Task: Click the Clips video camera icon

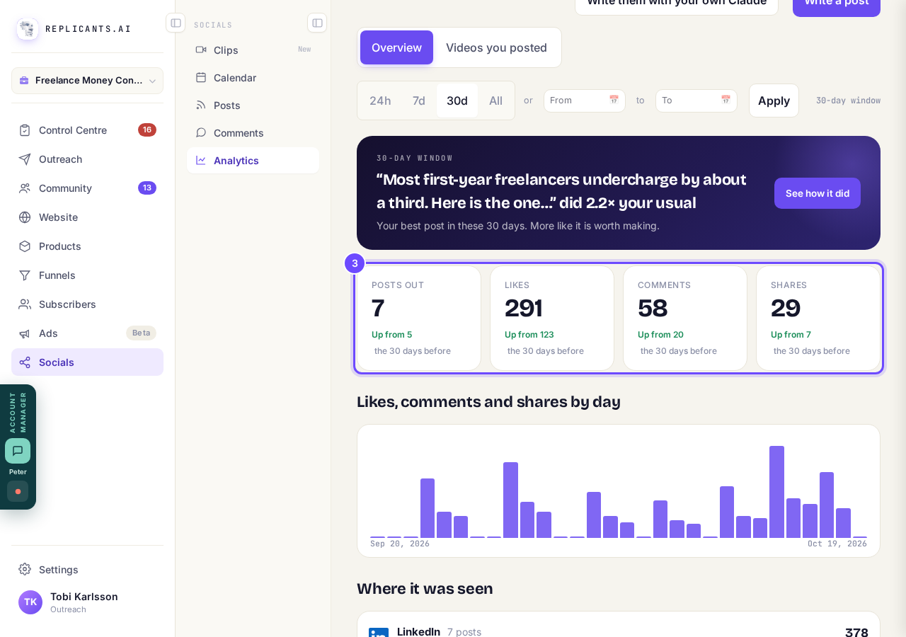Action: tap(201, 50)
